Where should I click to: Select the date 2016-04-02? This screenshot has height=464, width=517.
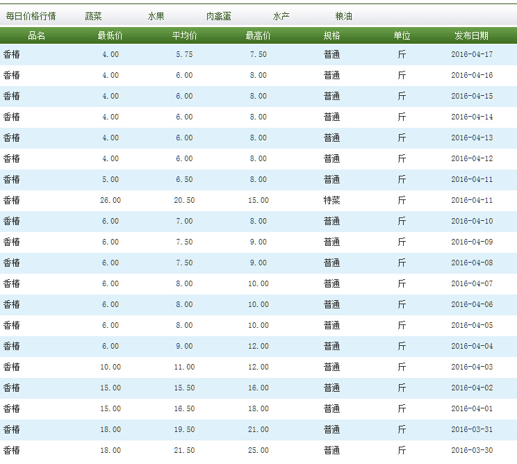[472, 388]
